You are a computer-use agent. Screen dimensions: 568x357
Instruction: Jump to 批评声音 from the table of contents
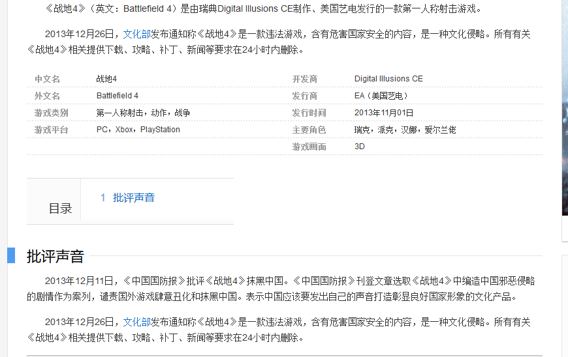[133, 197]
